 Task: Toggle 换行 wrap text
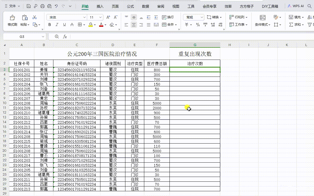tap(168, 17)
